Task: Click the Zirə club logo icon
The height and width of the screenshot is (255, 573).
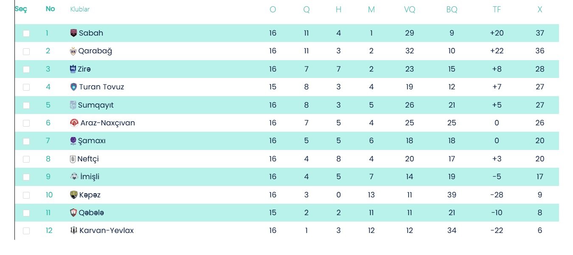Action: (73, 69)
